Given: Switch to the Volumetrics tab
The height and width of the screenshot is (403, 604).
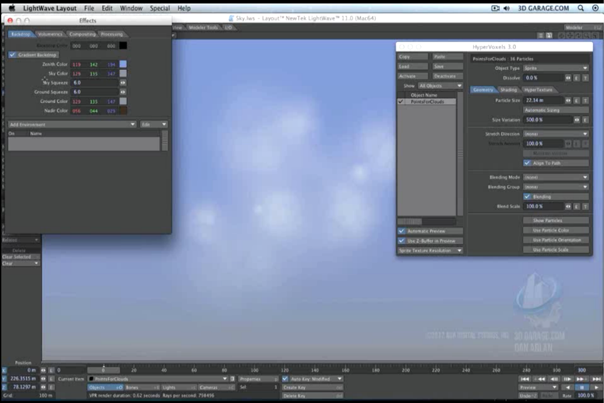Looking at the screenshot, I should click(x=50, y=34).
